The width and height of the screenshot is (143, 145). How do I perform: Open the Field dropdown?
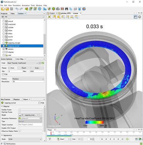tap(23, 63)
